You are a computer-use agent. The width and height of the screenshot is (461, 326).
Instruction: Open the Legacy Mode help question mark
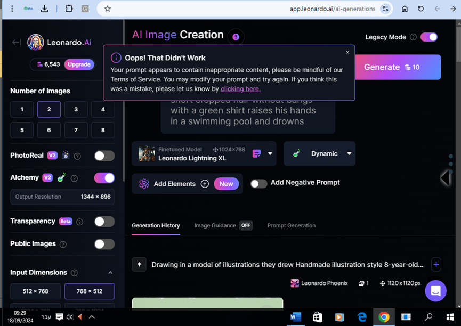[413, 37]
